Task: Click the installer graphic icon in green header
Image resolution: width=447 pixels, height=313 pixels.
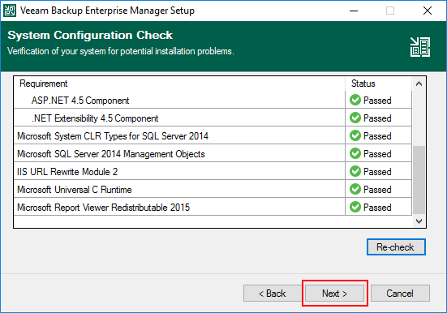Action: pos(420,47)
